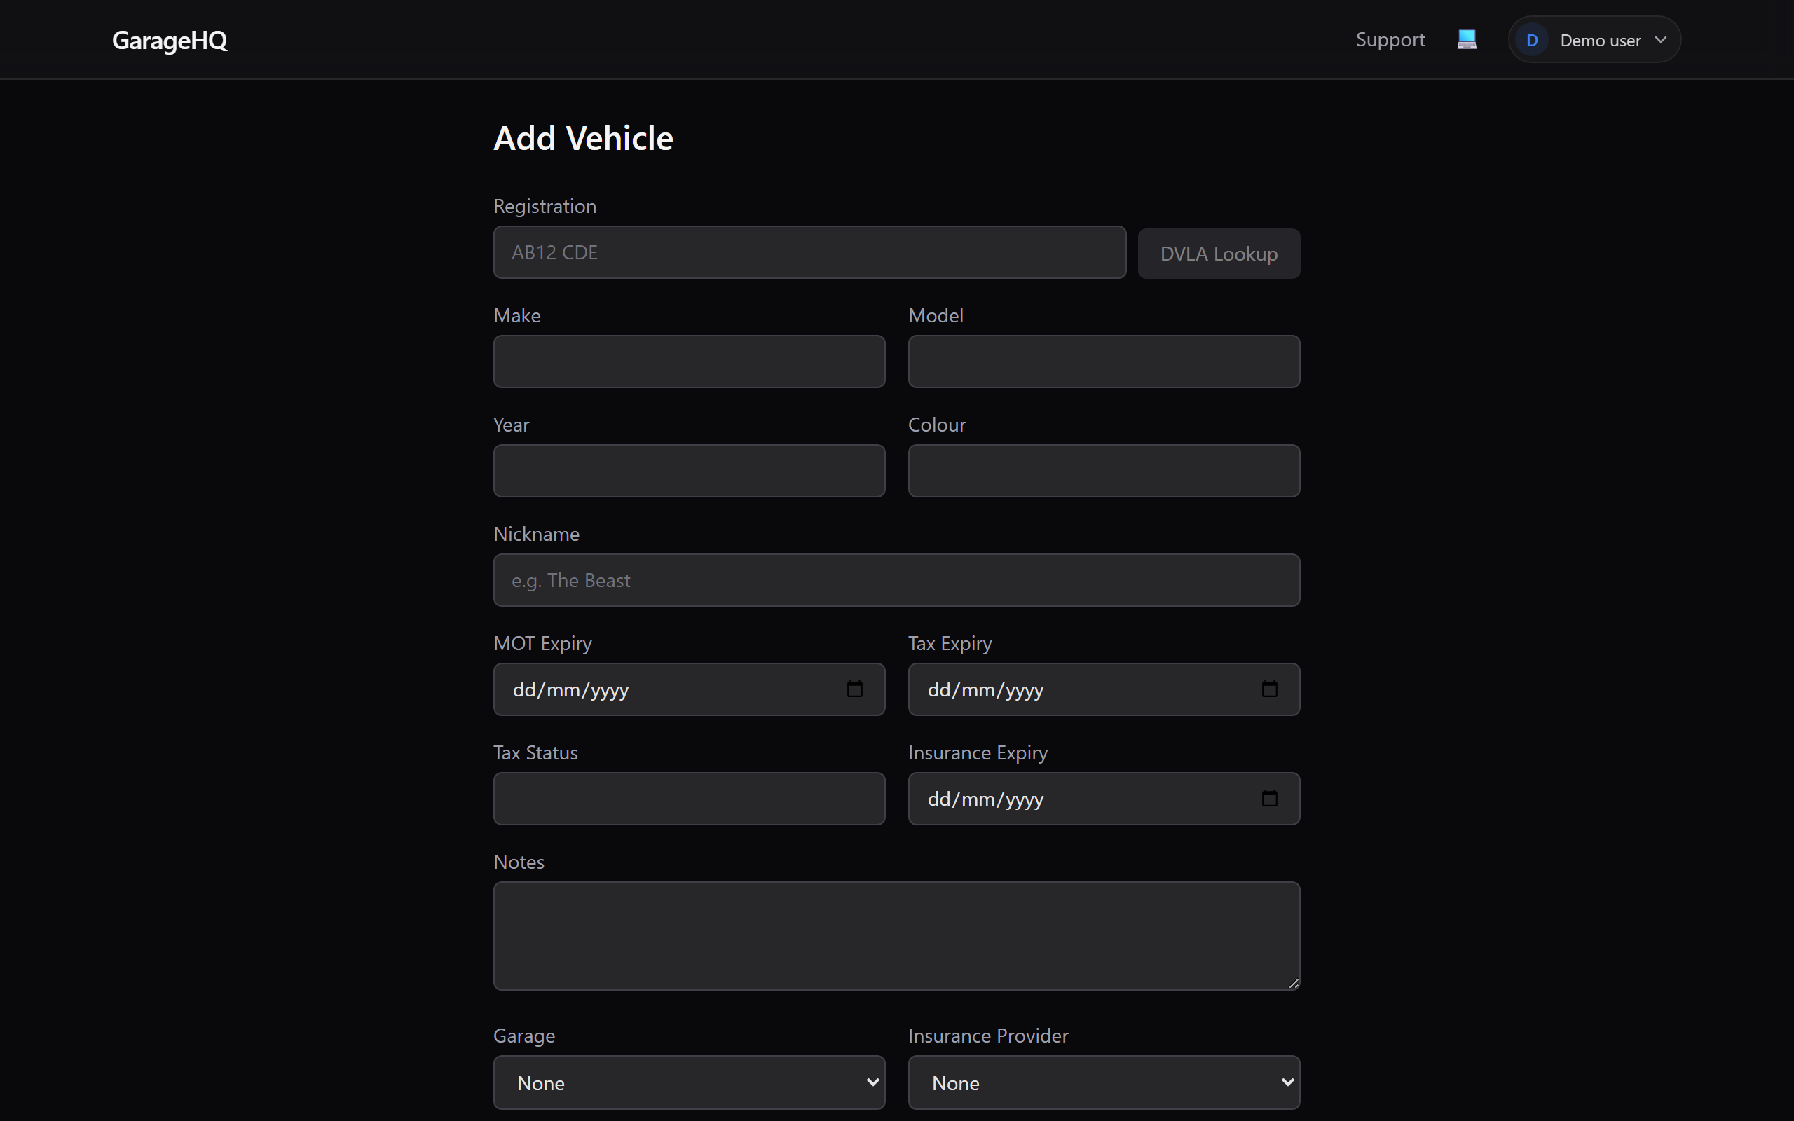Open the Insurance Expiry calendar picker icon
The image size is (1794, 1121).
(1269, 799)
